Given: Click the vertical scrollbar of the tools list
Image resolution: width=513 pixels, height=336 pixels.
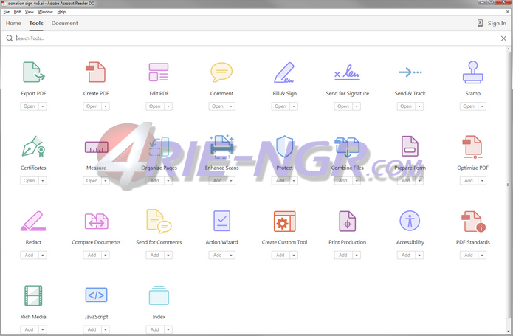Looking at the screenshot, I should tap(508, 183).
